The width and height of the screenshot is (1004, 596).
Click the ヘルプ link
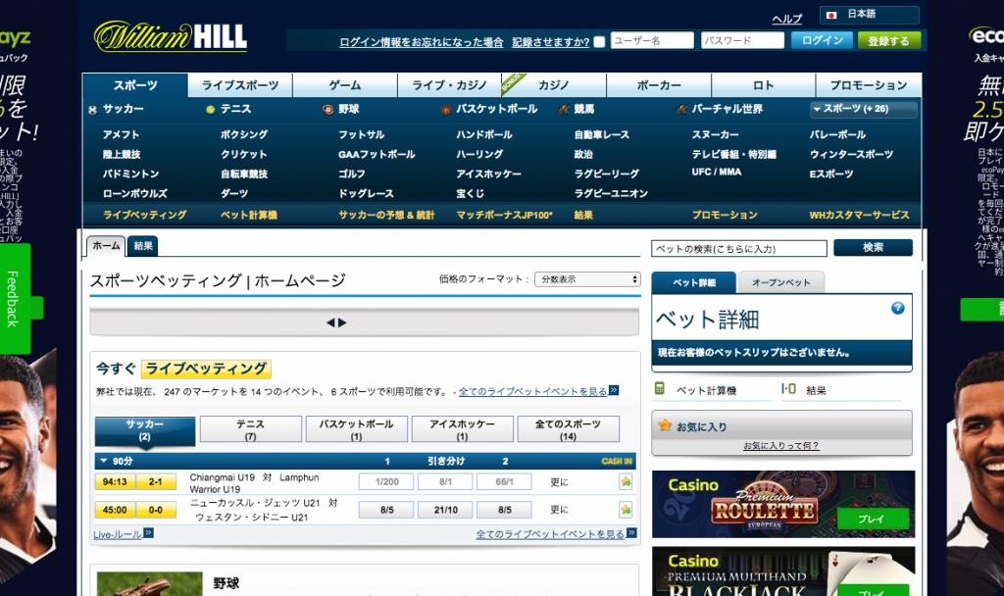787,20
